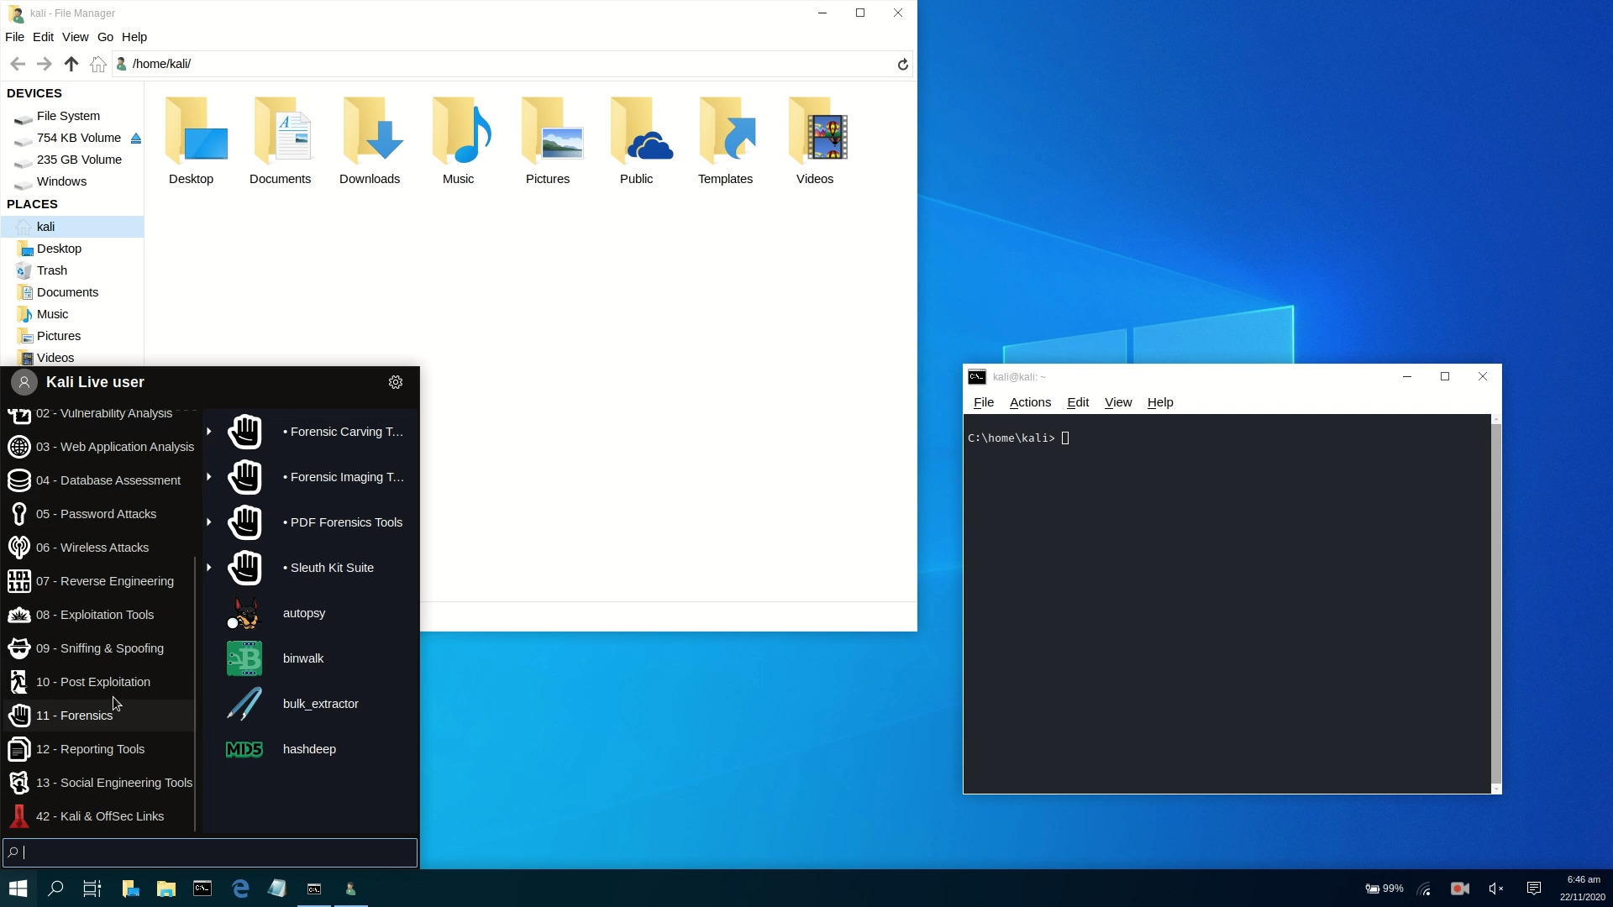The image size is (1613, 907).
Task: Open Task View in taskbar
Action: pyautogui.click(x=92, y=889)
